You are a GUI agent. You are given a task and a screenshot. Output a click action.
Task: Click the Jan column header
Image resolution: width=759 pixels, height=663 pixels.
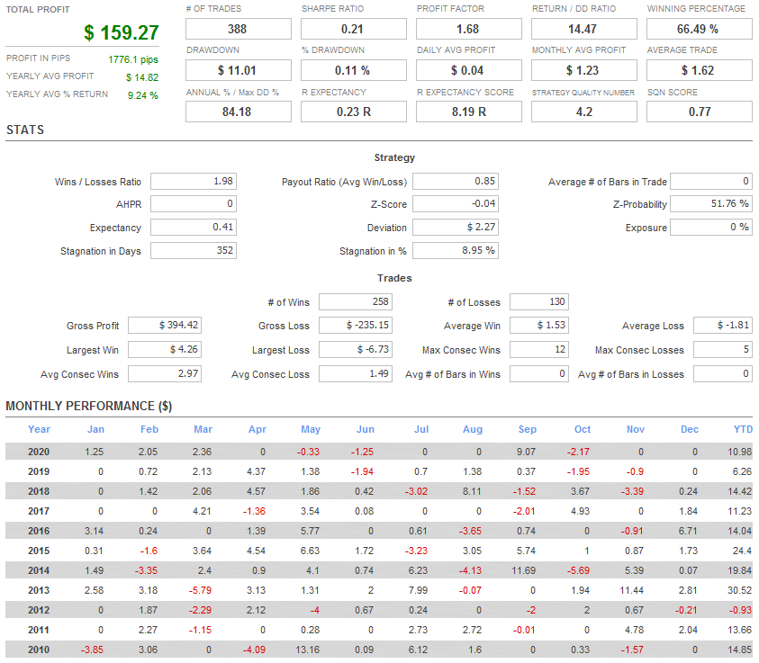[95, 429]
